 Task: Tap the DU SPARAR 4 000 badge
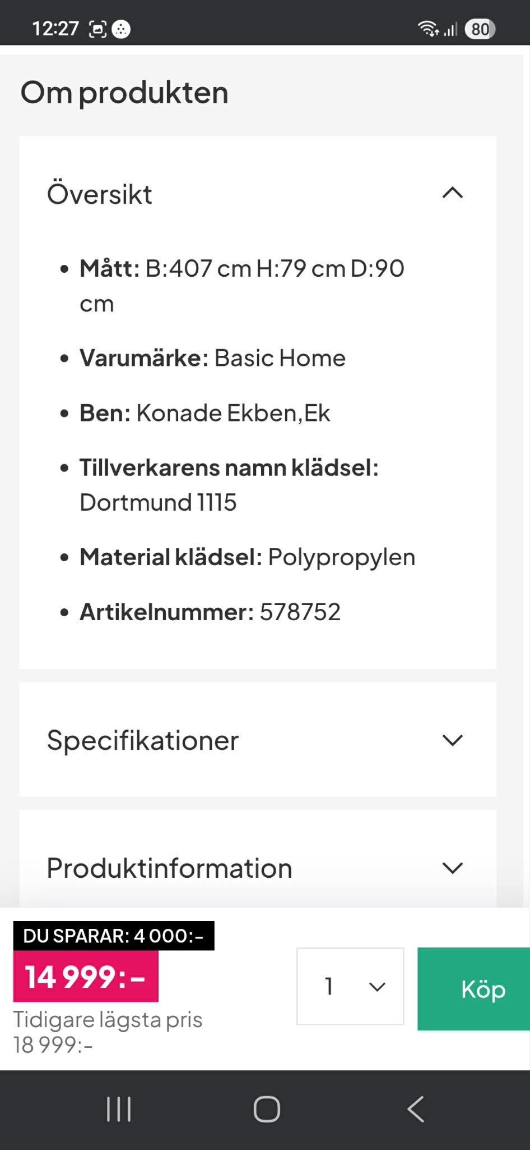114,936
